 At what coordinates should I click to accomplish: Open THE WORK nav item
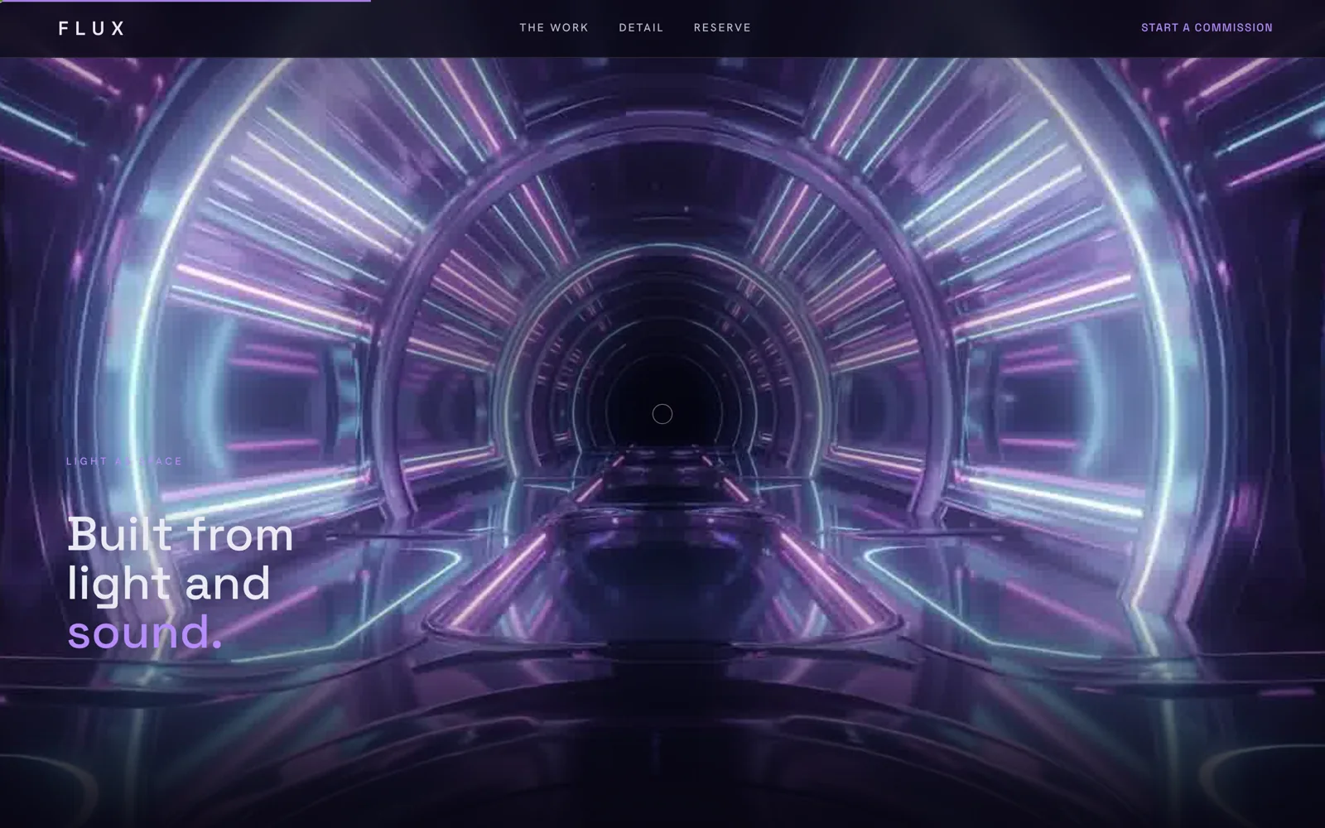pos(554,27)
